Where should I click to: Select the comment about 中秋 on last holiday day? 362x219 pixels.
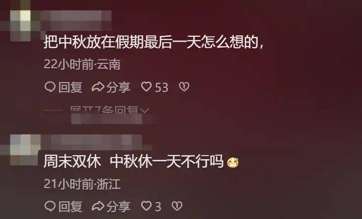click(154, 43)
